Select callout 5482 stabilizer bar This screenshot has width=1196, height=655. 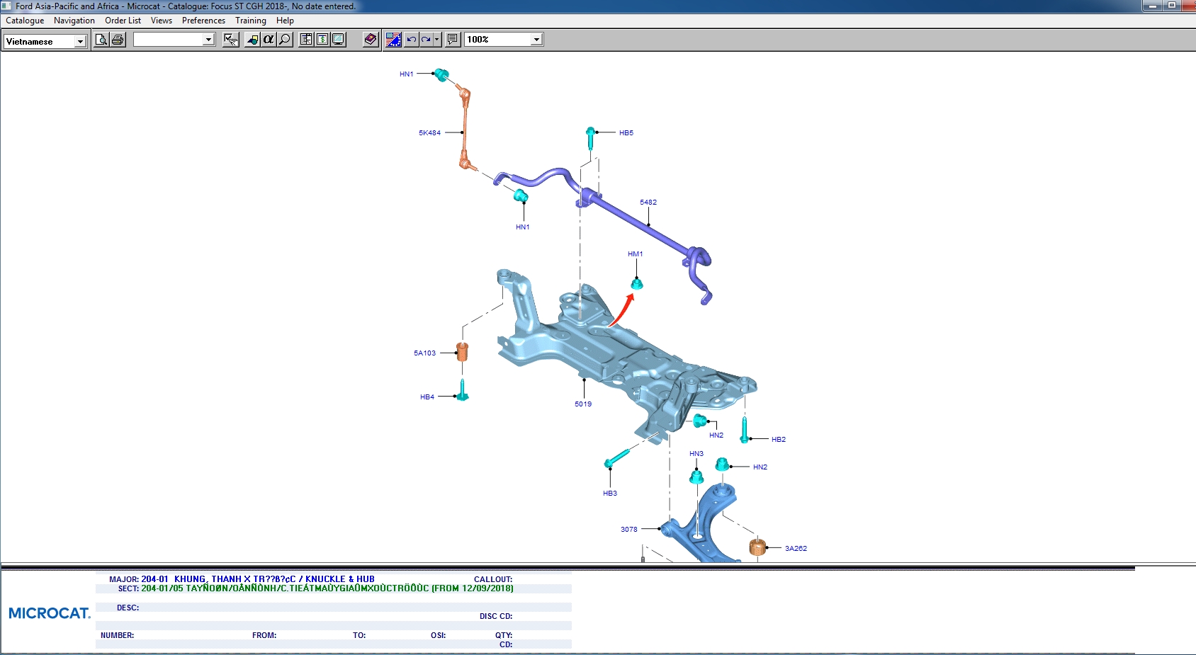pos(648,202)
